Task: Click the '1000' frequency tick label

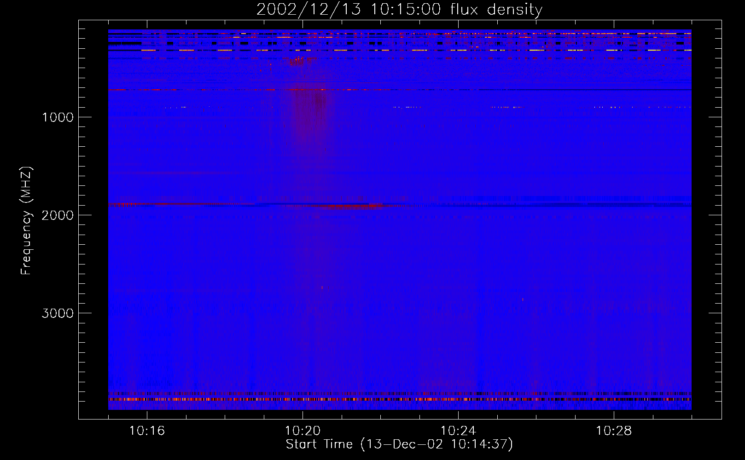Action: tap(58, 117)
